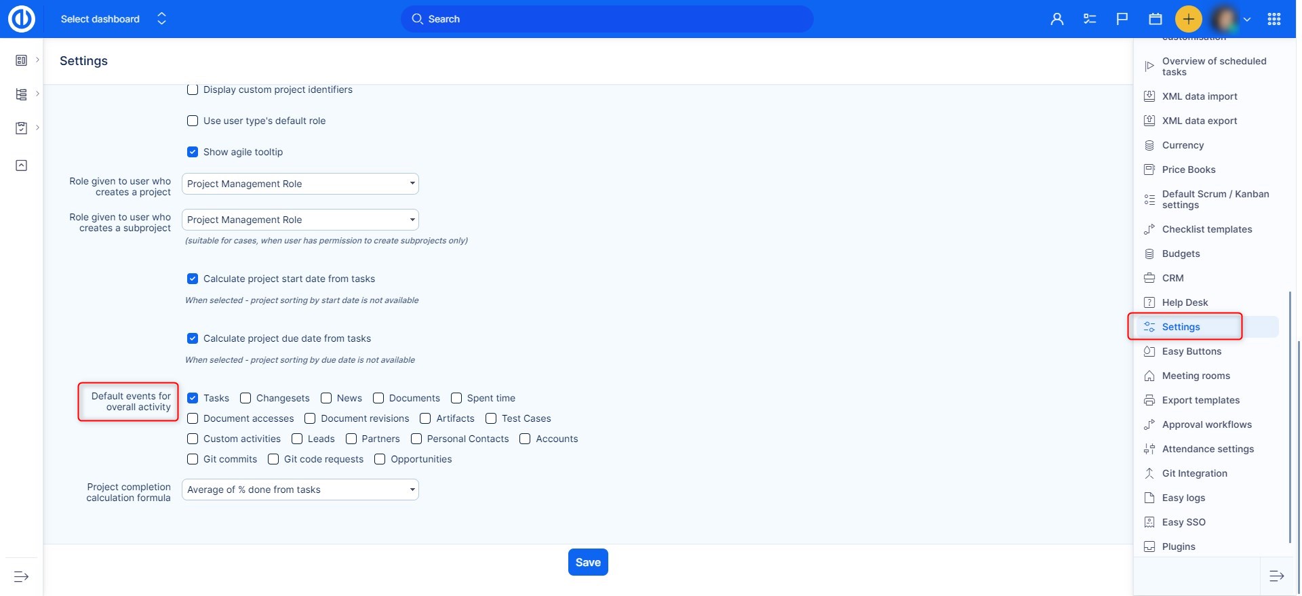Tick the Spent time checkbox
1302x596 pixels.
tap(456, 398)
